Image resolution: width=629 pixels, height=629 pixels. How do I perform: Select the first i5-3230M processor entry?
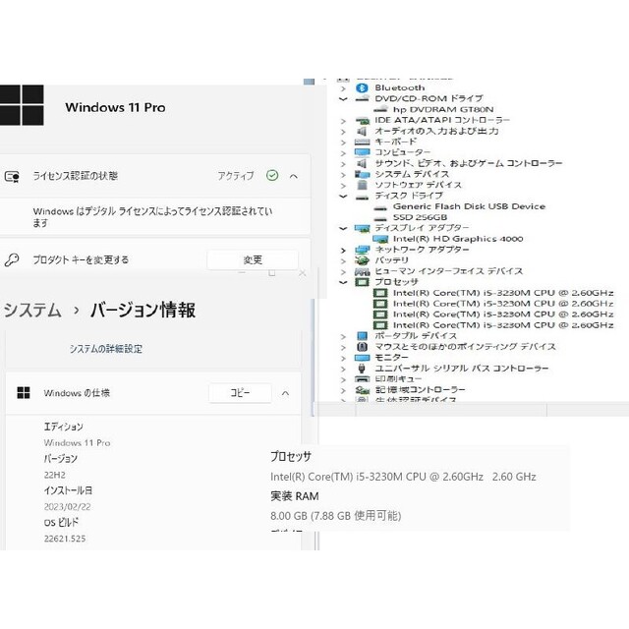coord(503,293)
